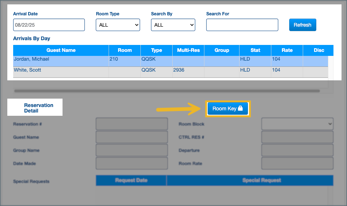Sort by the Stat column header

pos(255,50)
